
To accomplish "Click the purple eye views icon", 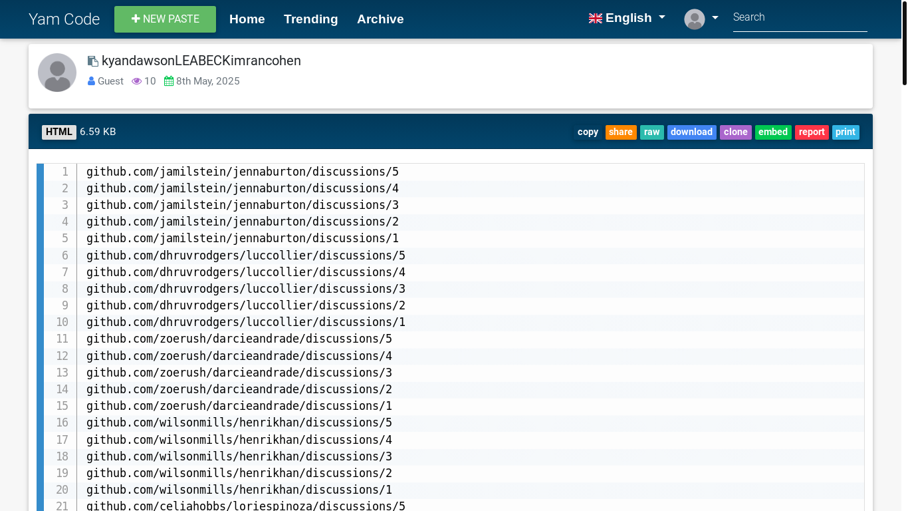I will click(137, 81).
